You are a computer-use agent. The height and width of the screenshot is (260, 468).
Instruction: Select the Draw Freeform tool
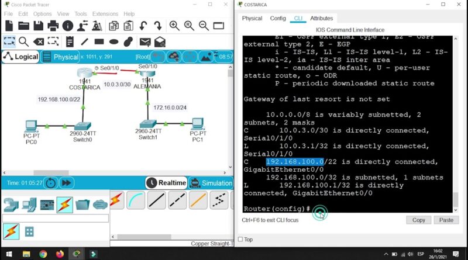click(128, 41)
